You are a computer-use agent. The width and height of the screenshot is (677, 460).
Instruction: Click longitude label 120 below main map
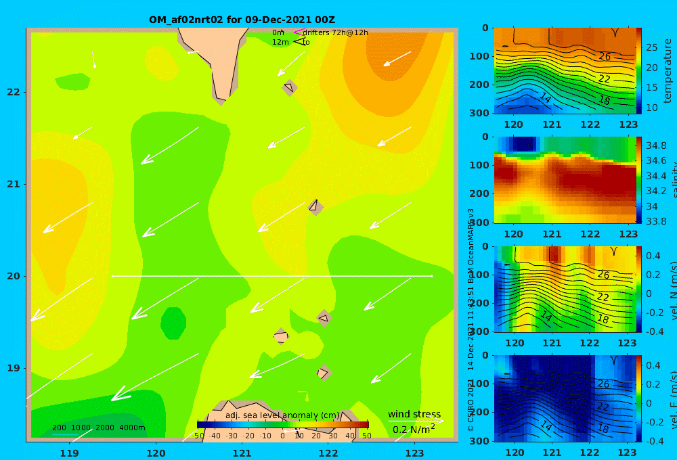(156, 453)
